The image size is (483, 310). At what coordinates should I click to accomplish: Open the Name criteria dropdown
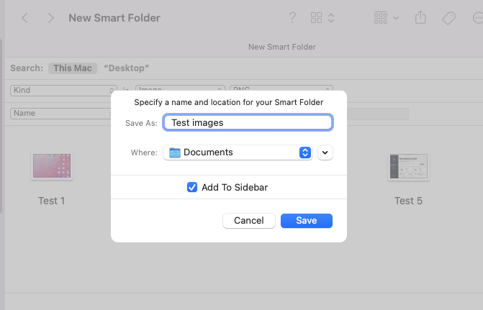[60, 114]
